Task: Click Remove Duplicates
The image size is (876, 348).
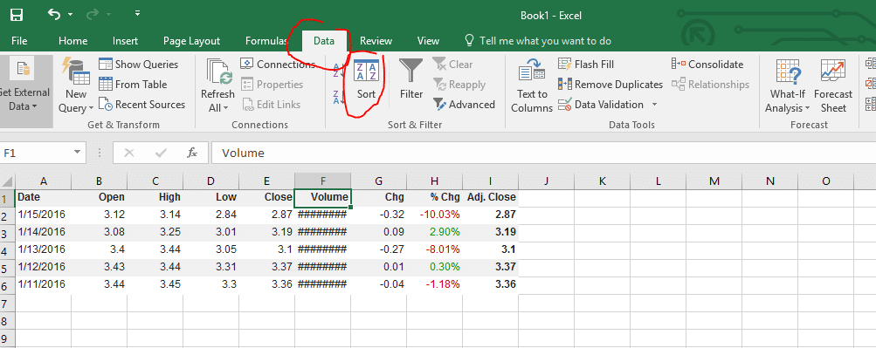Action: 610,85
